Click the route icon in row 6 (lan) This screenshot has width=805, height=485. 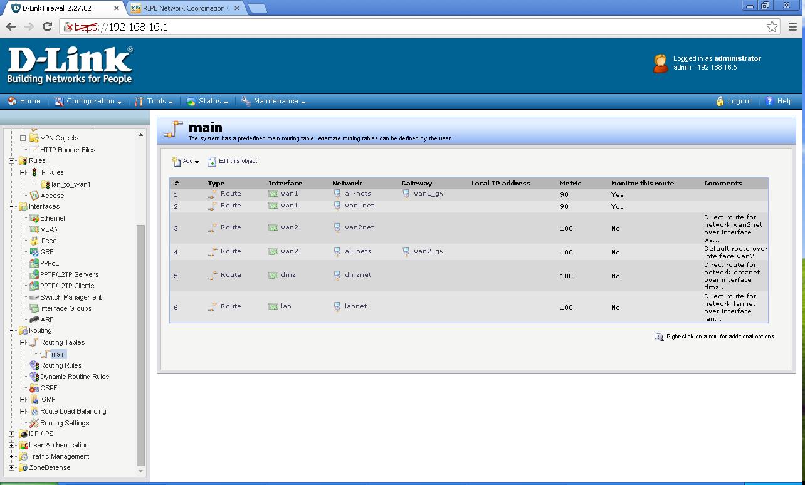(x=213, y=306)
